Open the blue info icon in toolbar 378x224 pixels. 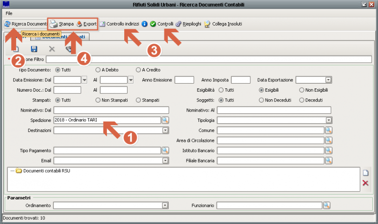coord(145,24)
